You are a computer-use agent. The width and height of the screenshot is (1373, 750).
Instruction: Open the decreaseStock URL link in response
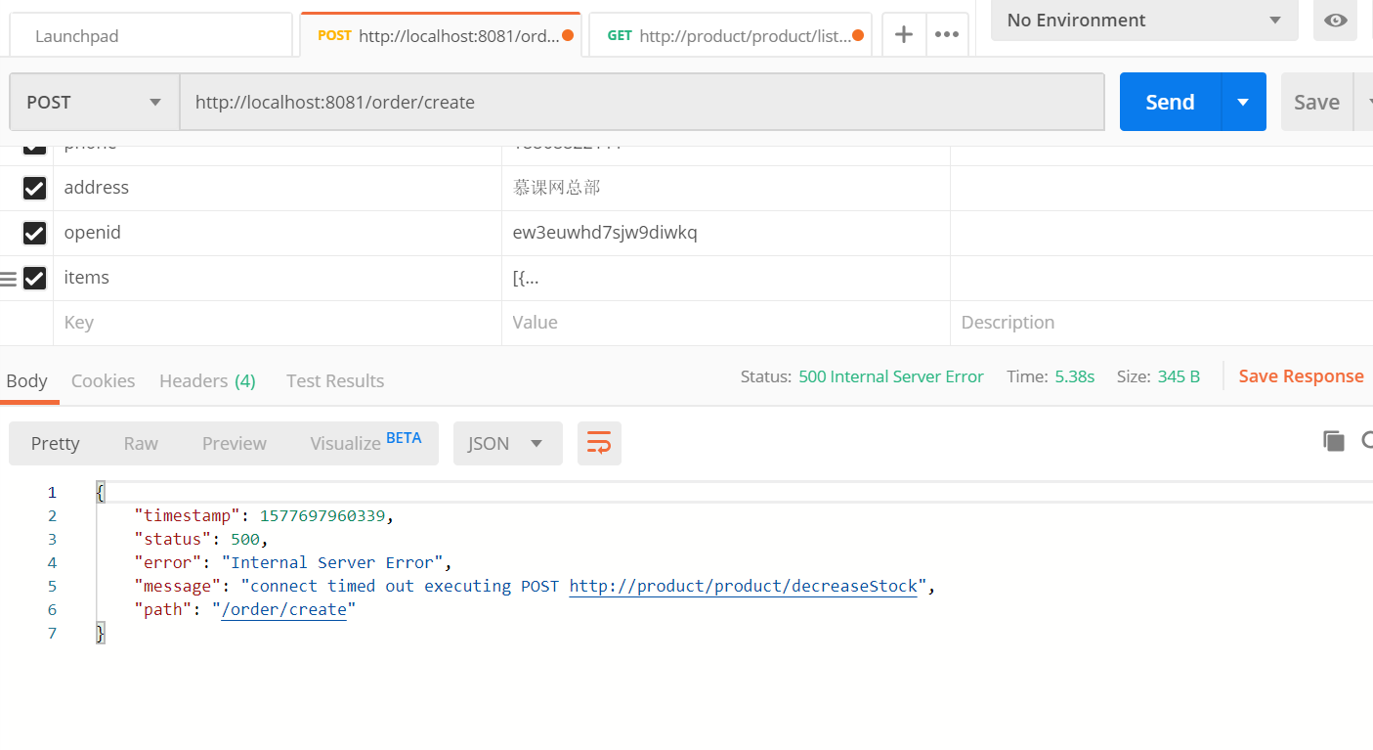[744, 586]
